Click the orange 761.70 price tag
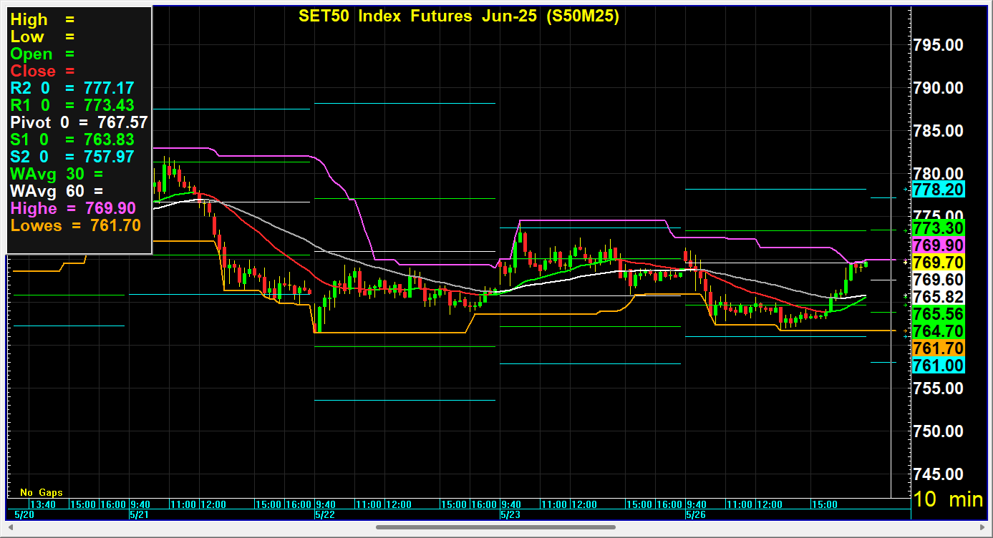993x538 pixels. 939,348
